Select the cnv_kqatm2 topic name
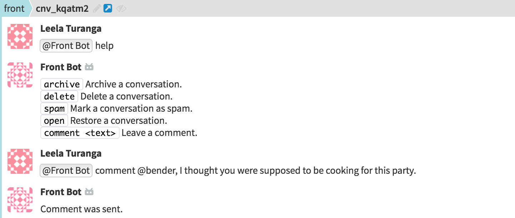This screenshot has height=218, width=515. coord(62,9)
